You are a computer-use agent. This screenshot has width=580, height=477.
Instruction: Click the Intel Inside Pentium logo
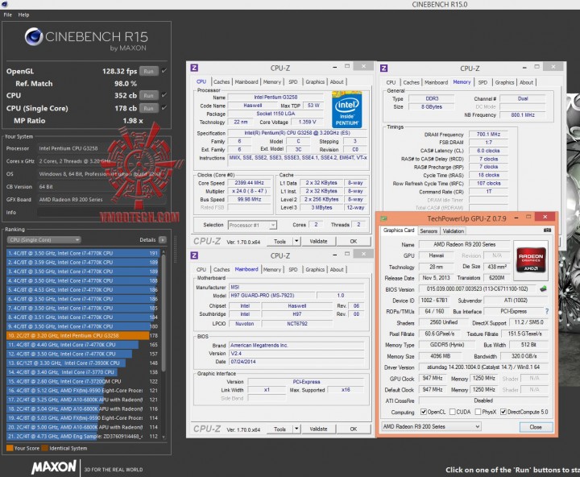click(346, 110)
